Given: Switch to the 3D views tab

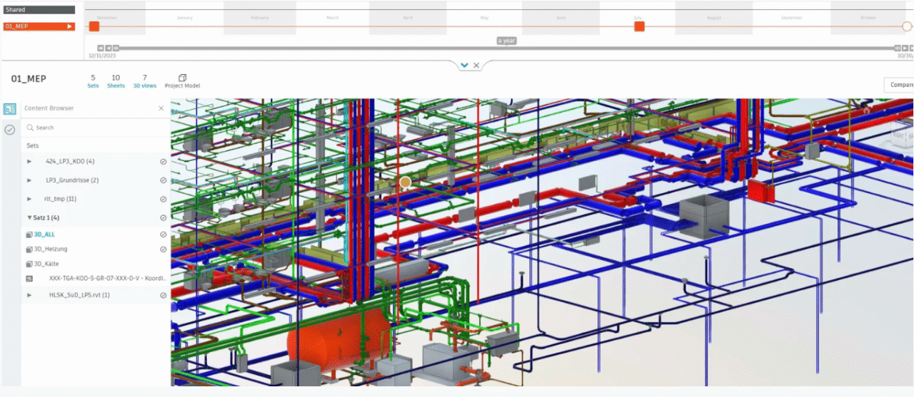Looking at the screenshot, I should pos(144,81).
